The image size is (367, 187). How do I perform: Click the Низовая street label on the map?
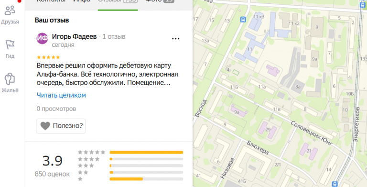pos(227,168)
